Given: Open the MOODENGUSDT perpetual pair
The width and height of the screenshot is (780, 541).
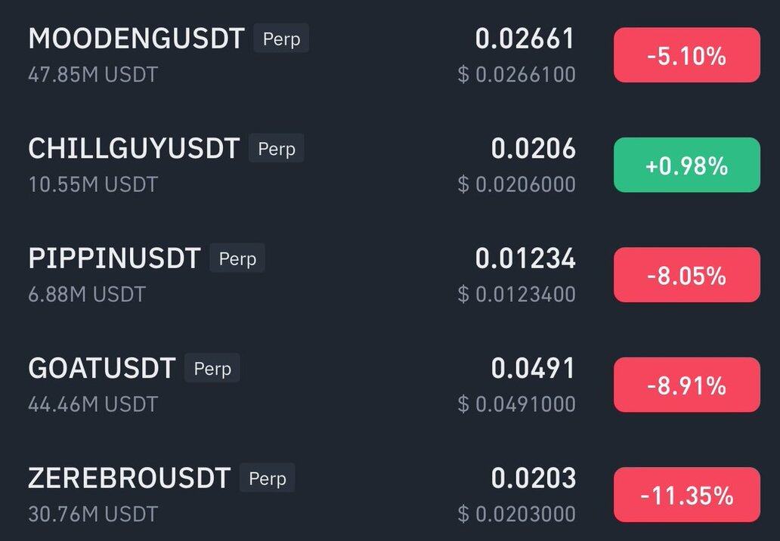Looking at the screenshot, I should point(136,39).
